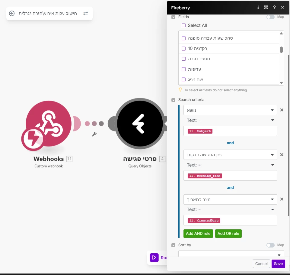
Task: Toggle Map switch for Sort by
Action: tap(270, 245)
